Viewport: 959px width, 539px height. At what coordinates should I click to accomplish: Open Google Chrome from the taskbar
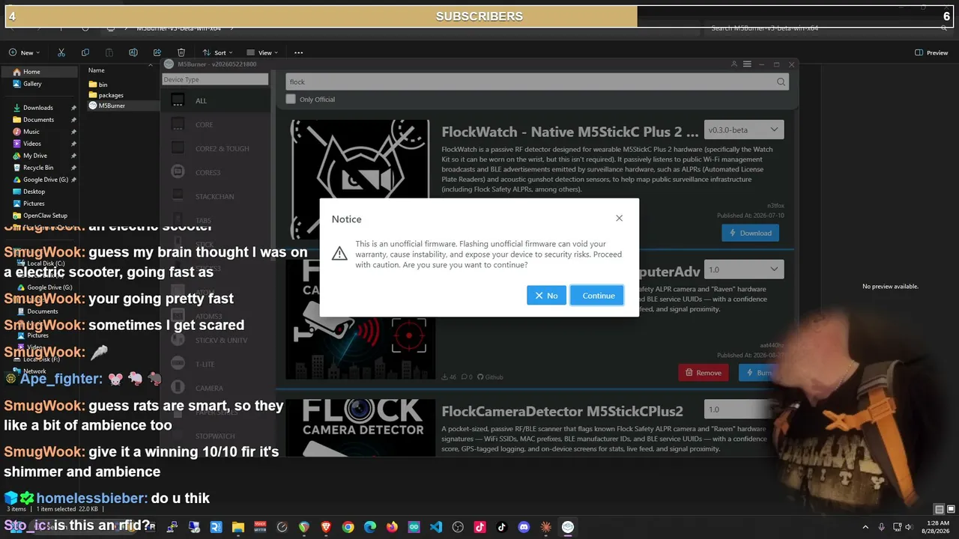(348, 527)
